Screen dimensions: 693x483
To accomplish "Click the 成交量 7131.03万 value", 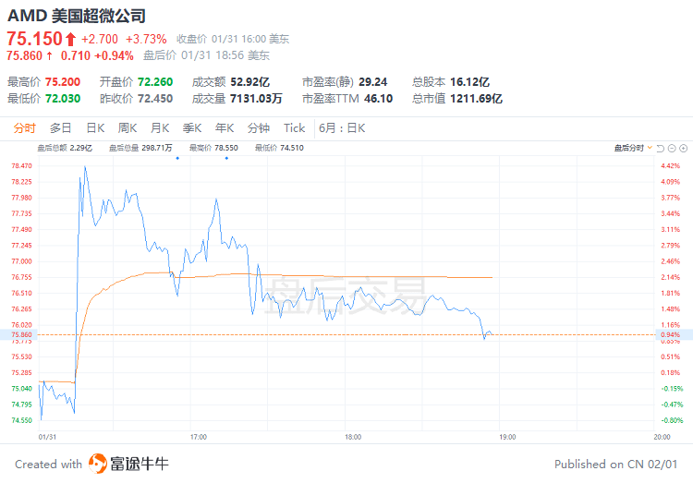I will 256,98.
